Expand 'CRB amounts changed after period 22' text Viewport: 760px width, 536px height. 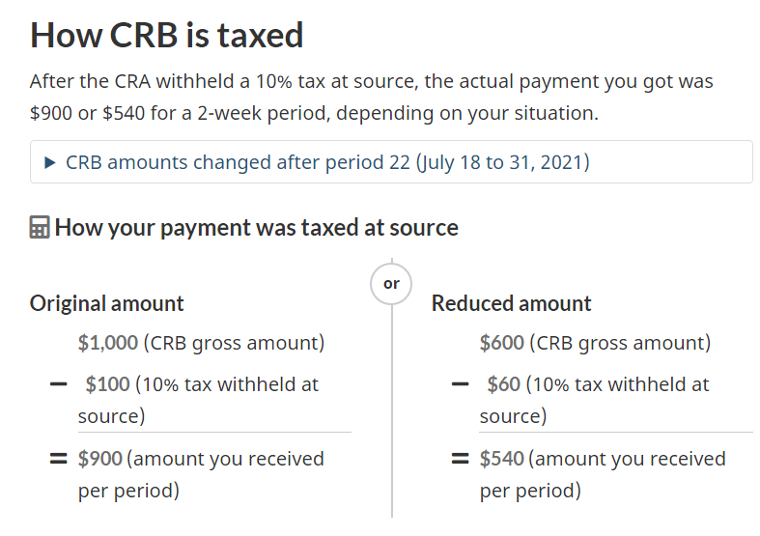tap(327, 162)
